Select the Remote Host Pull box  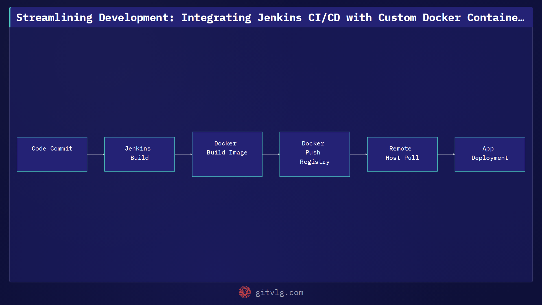[x=402, y=154]
